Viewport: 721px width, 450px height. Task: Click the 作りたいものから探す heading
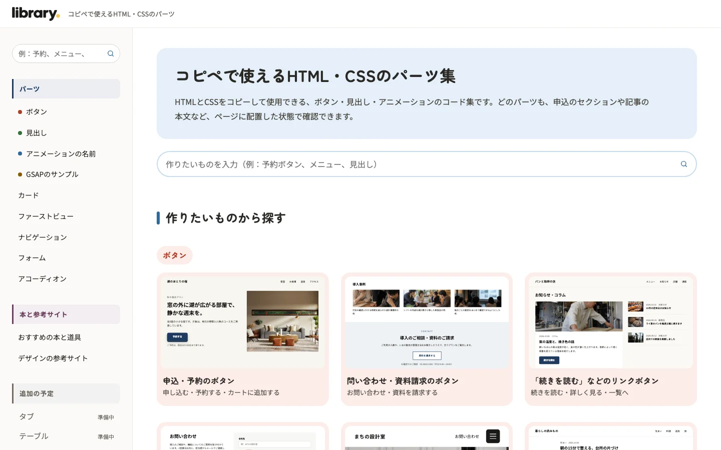[226, 218]
